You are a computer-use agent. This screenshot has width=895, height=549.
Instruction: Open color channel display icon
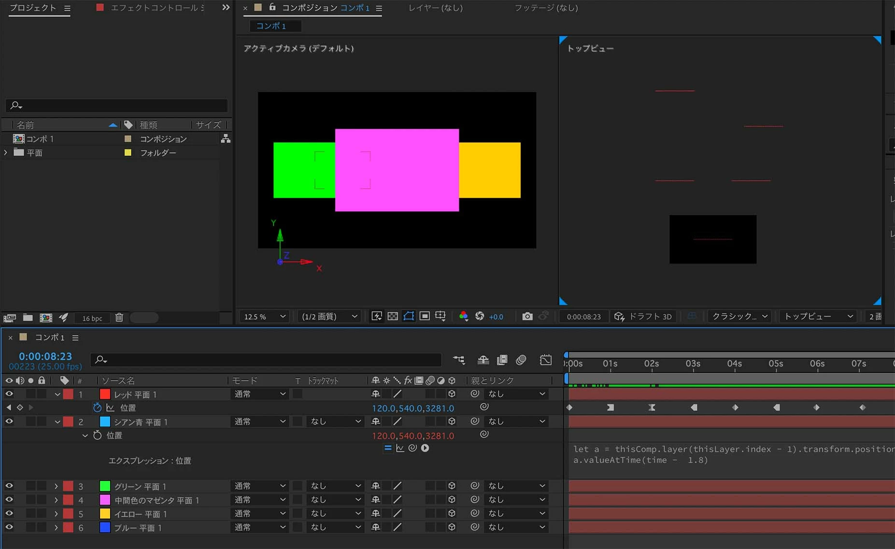tap(463, 316)
